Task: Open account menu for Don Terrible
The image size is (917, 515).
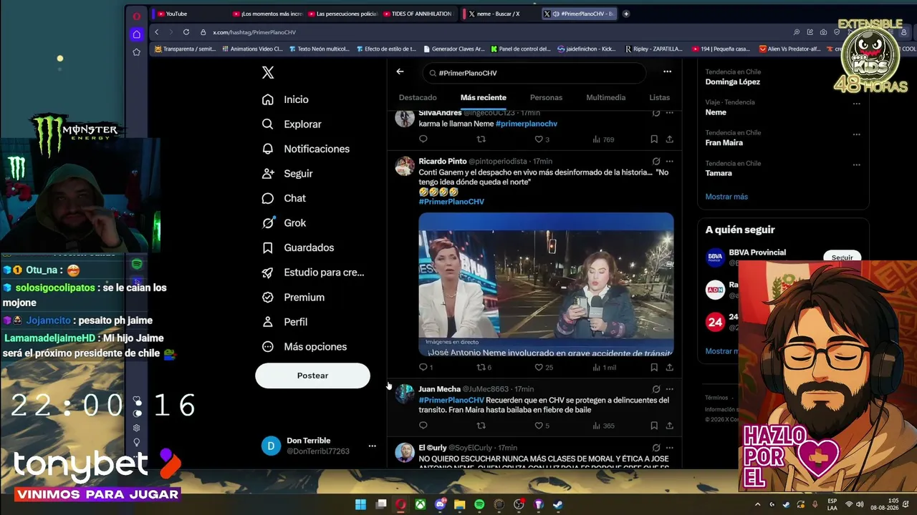Action: 372,446
